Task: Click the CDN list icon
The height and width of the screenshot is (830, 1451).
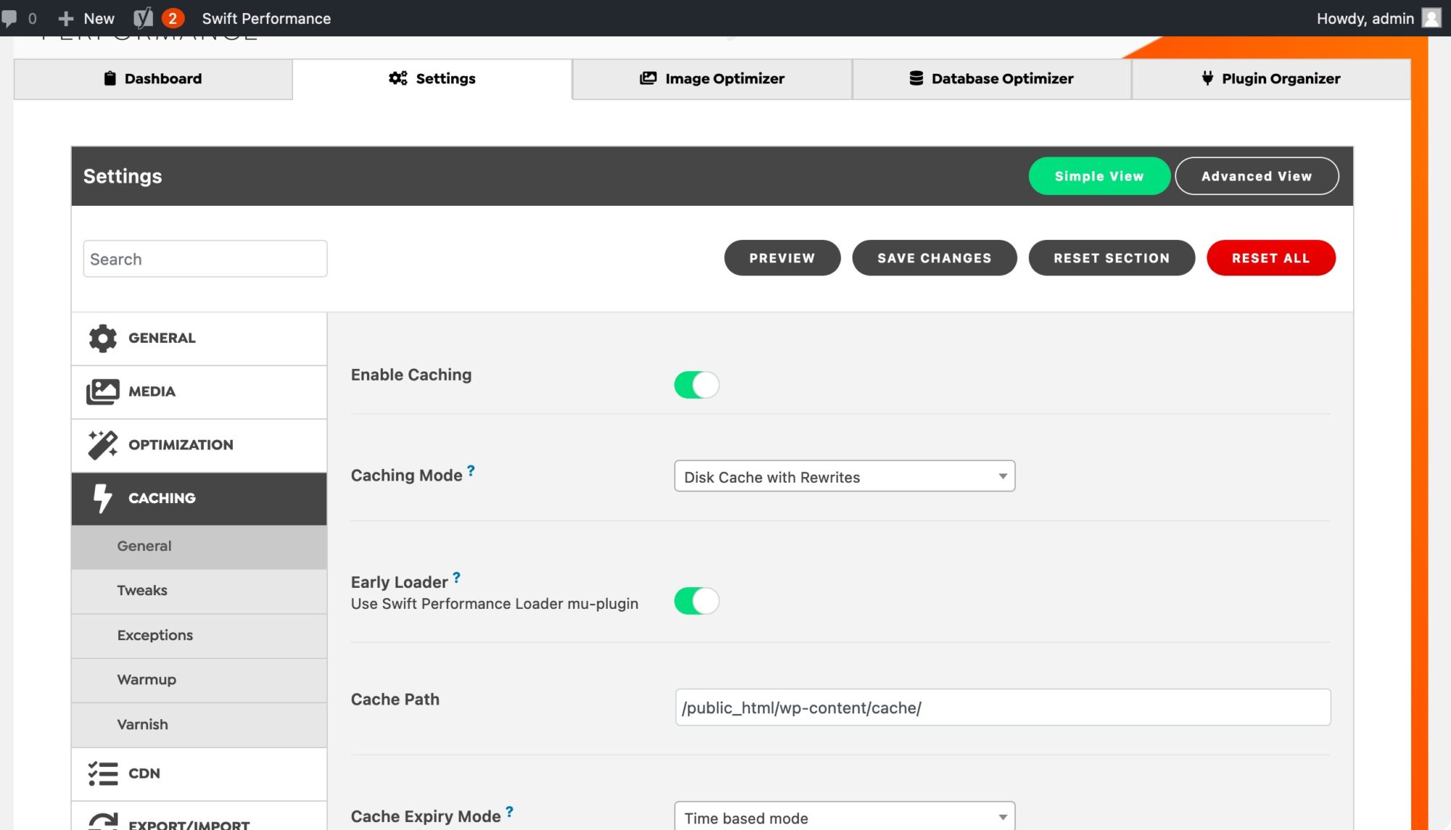Action: (103, 773)
